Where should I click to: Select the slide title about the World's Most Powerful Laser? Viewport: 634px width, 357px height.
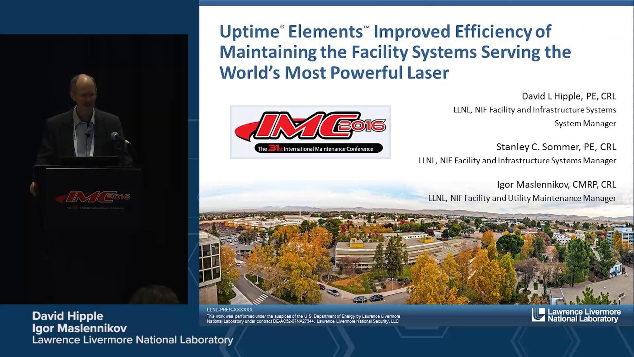tap(395, 51)
